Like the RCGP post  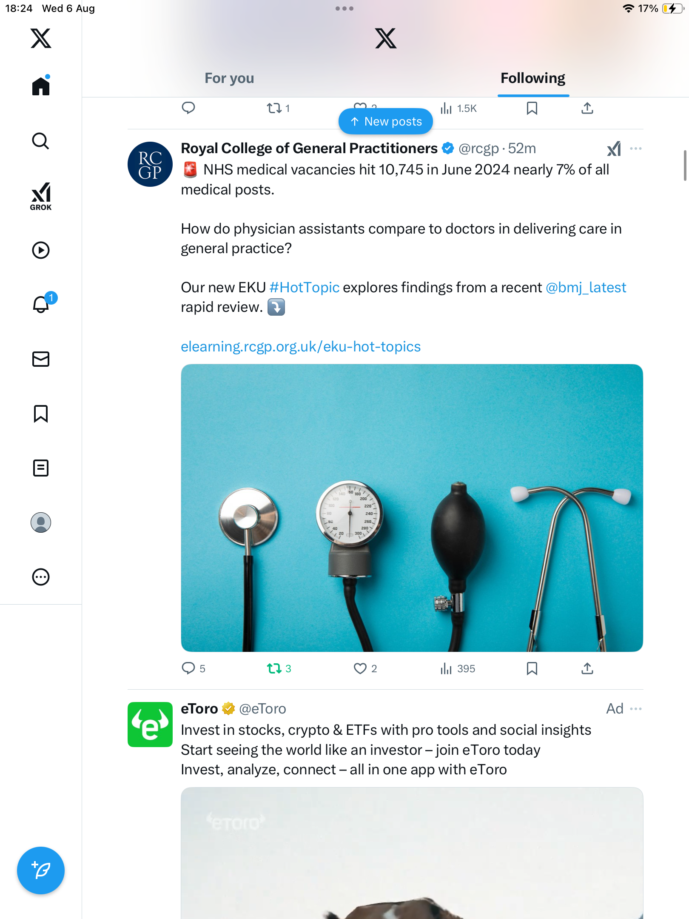coord(360,668)
